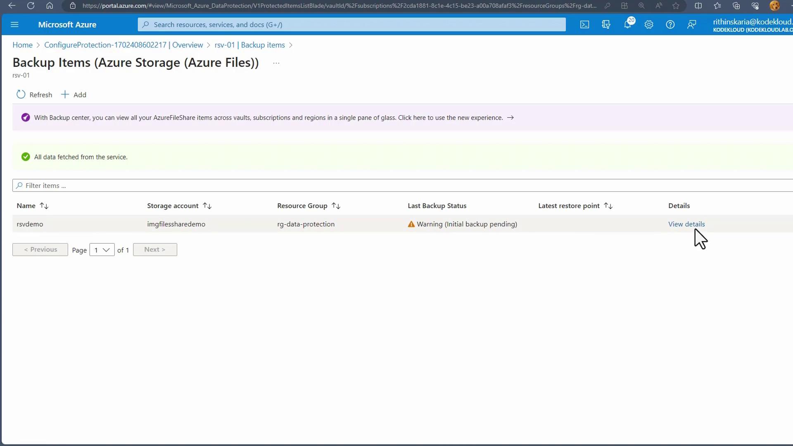Viewport: 793px width, 446px height.
Task: Open rsv-01 Backup items breadcrumb
Action: click(249, 45)
